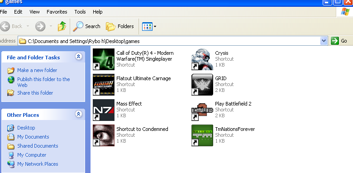The width and height of the screenshot is (353, 173).
Task: Open the View menu
Action: 34,12
